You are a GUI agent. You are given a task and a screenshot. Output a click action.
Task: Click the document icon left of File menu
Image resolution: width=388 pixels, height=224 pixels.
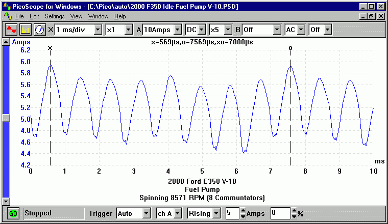7,16
